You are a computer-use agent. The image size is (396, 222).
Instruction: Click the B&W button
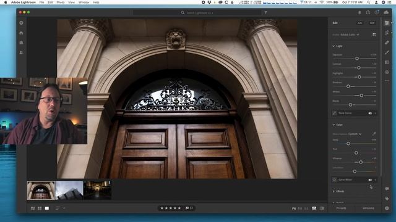tap(372, 23)
